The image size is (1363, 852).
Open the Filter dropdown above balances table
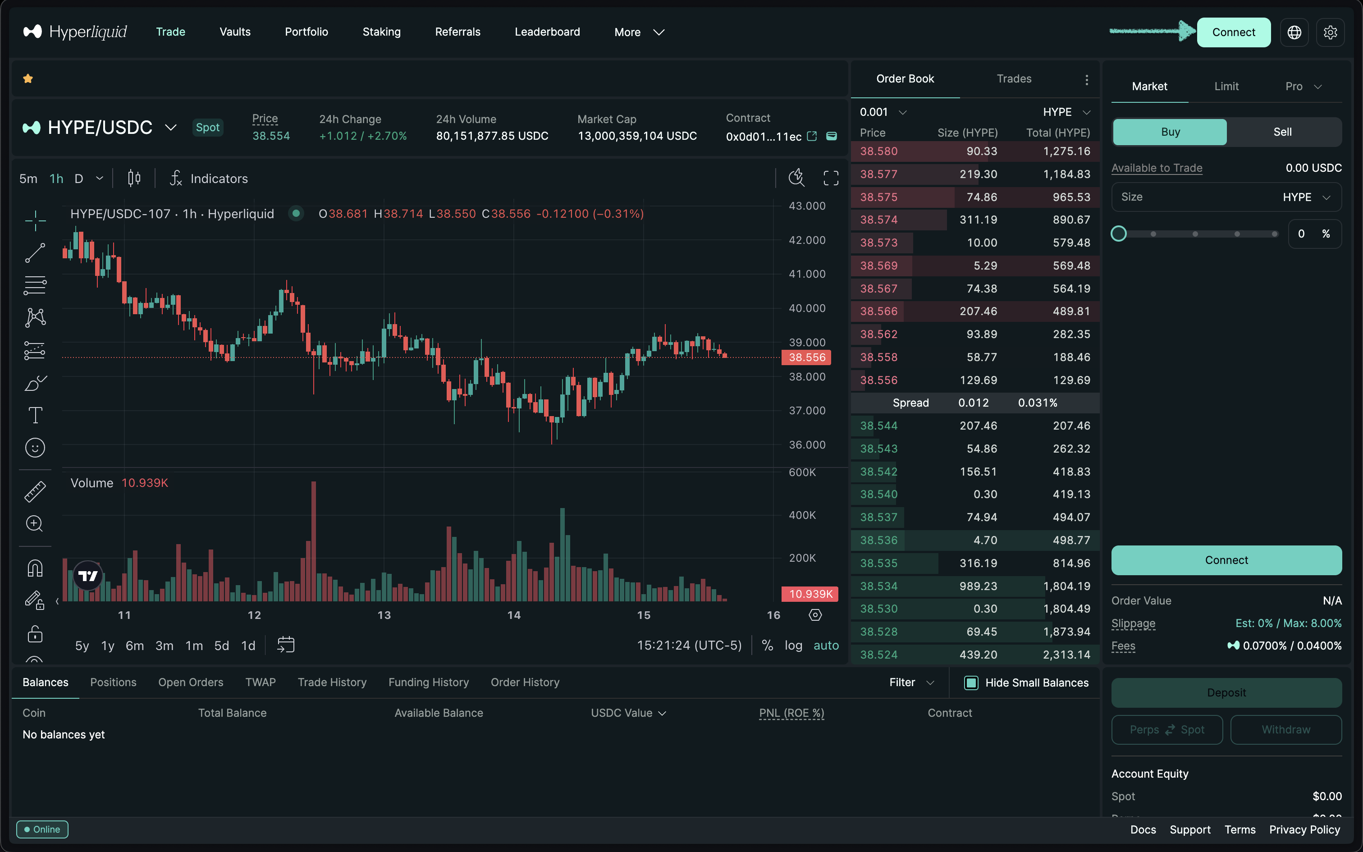point(910,683)
